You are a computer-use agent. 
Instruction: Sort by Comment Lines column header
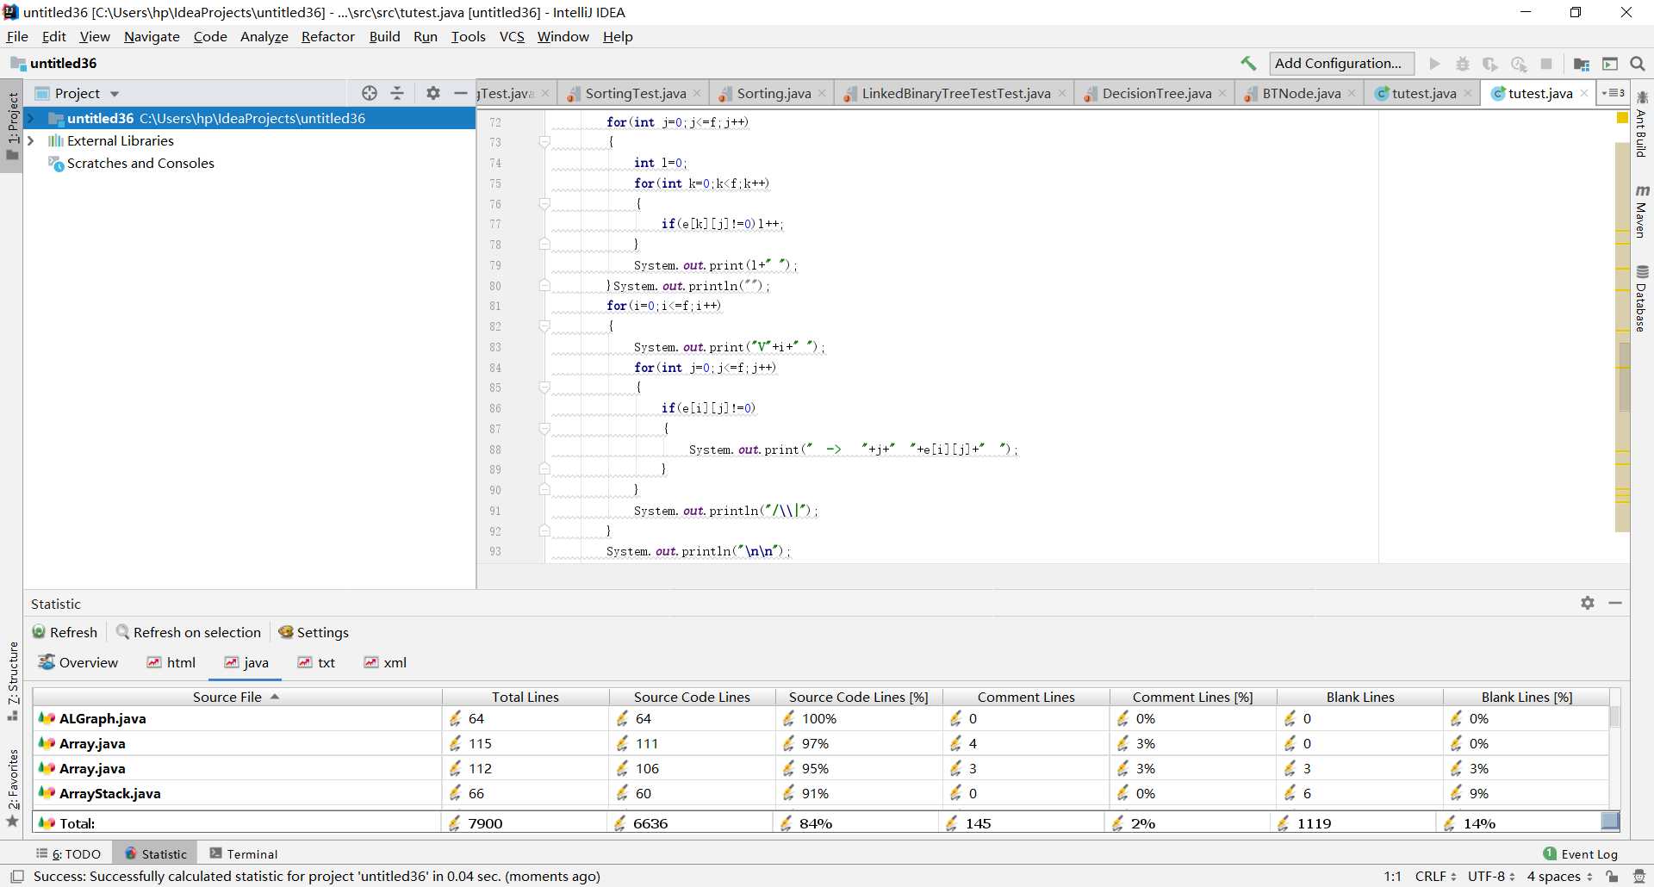[x=1026, y=697]
